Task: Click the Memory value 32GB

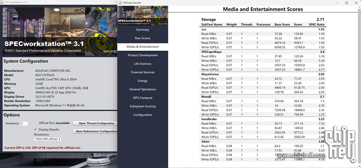Action: point(39,84)
